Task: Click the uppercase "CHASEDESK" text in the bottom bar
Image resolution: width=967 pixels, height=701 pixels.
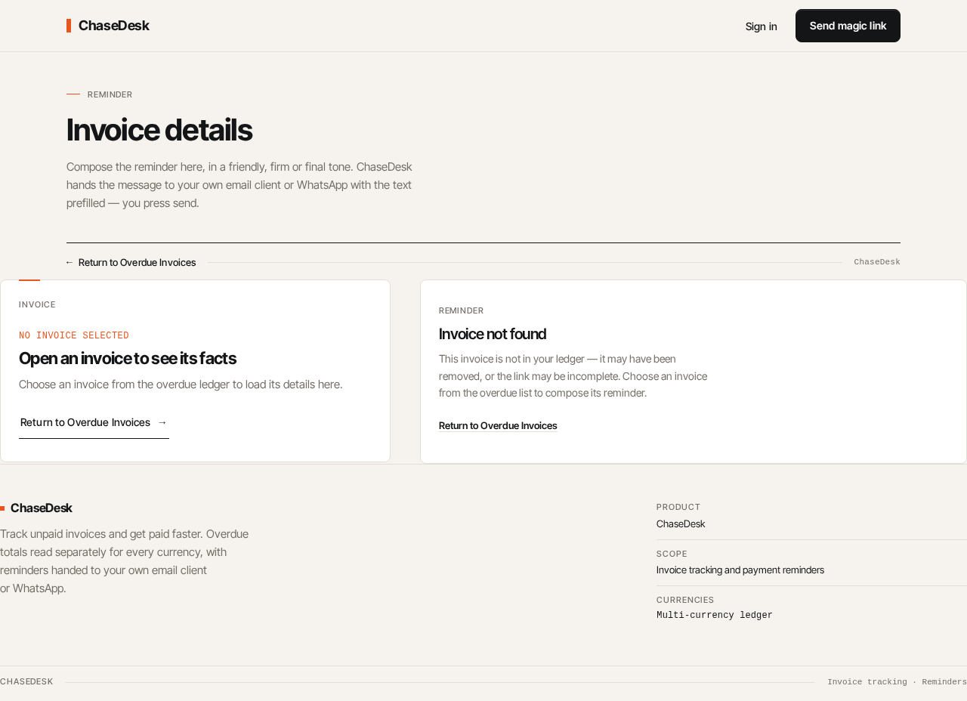Action: [x=26, y=682]
